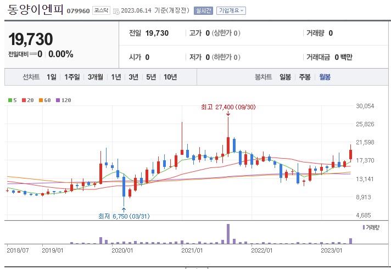Click the 17,370 price axis label
Screen dimensions: 391x269
click(365, 160)
